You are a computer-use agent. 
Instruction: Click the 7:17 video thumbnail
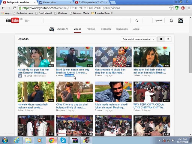point(74,92)
